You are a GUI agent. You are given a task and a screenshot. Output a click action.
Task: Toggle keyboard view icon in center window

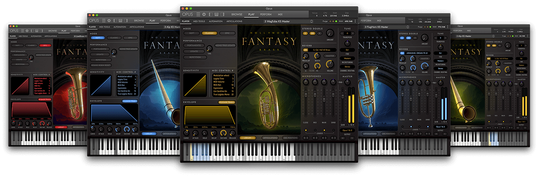[x=216, y=14]
